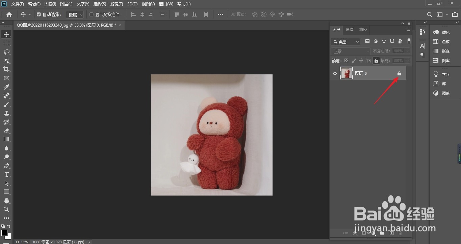Viewport: 461px width, 244px height.
Task: Open the 图像(I) menu
Action: coord(50,4)
